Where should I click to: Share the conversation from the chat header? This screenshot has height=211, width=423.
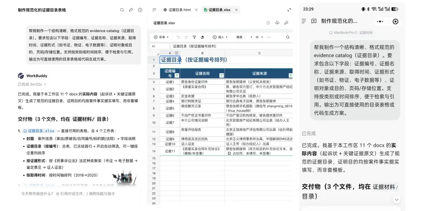(x=131, y=10)
